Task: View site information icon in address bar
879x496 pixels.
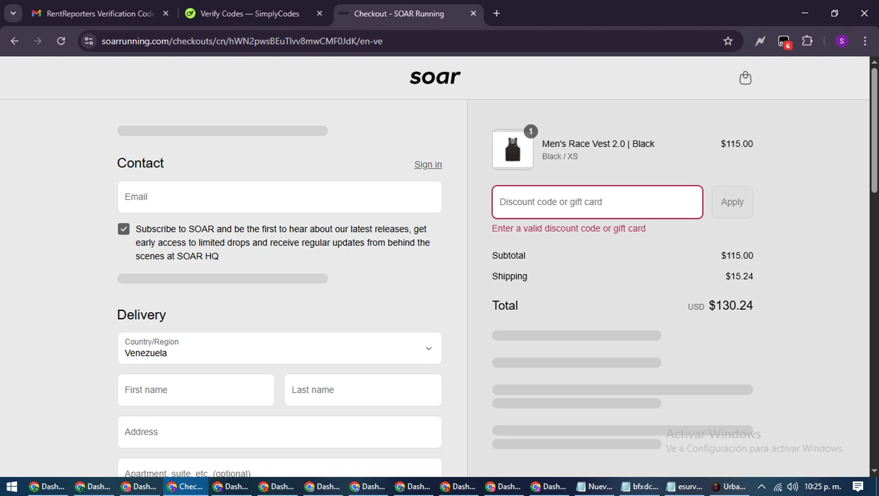Action: click(88, 41)
